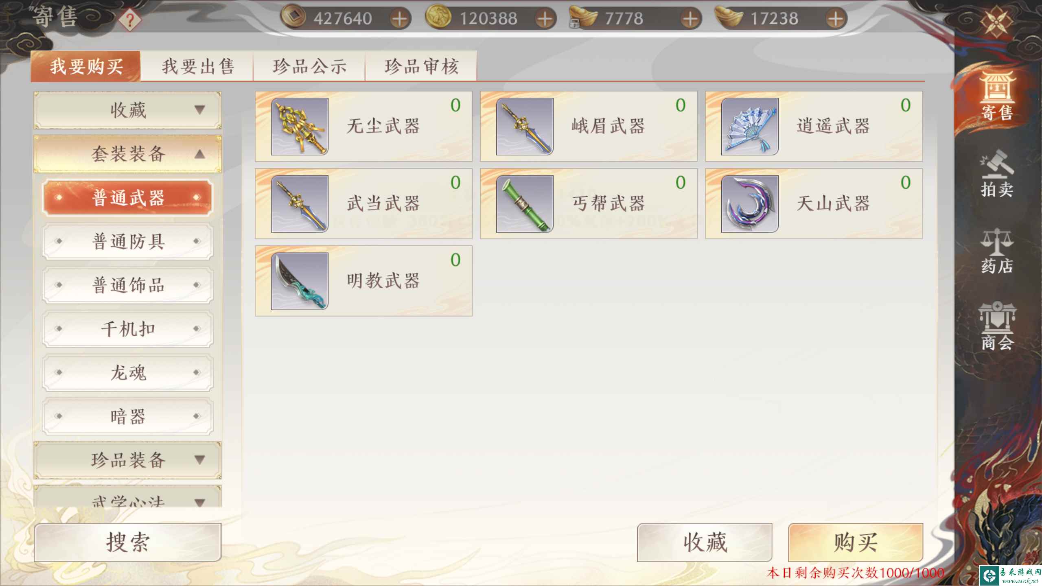Add copper coins with plus button beside 427640

coord(400,19)
